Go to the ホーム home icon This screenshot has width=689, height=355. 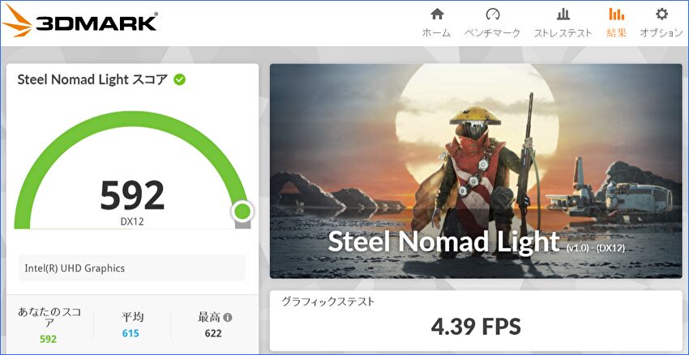pyautogui.click(x=437, y=15)
